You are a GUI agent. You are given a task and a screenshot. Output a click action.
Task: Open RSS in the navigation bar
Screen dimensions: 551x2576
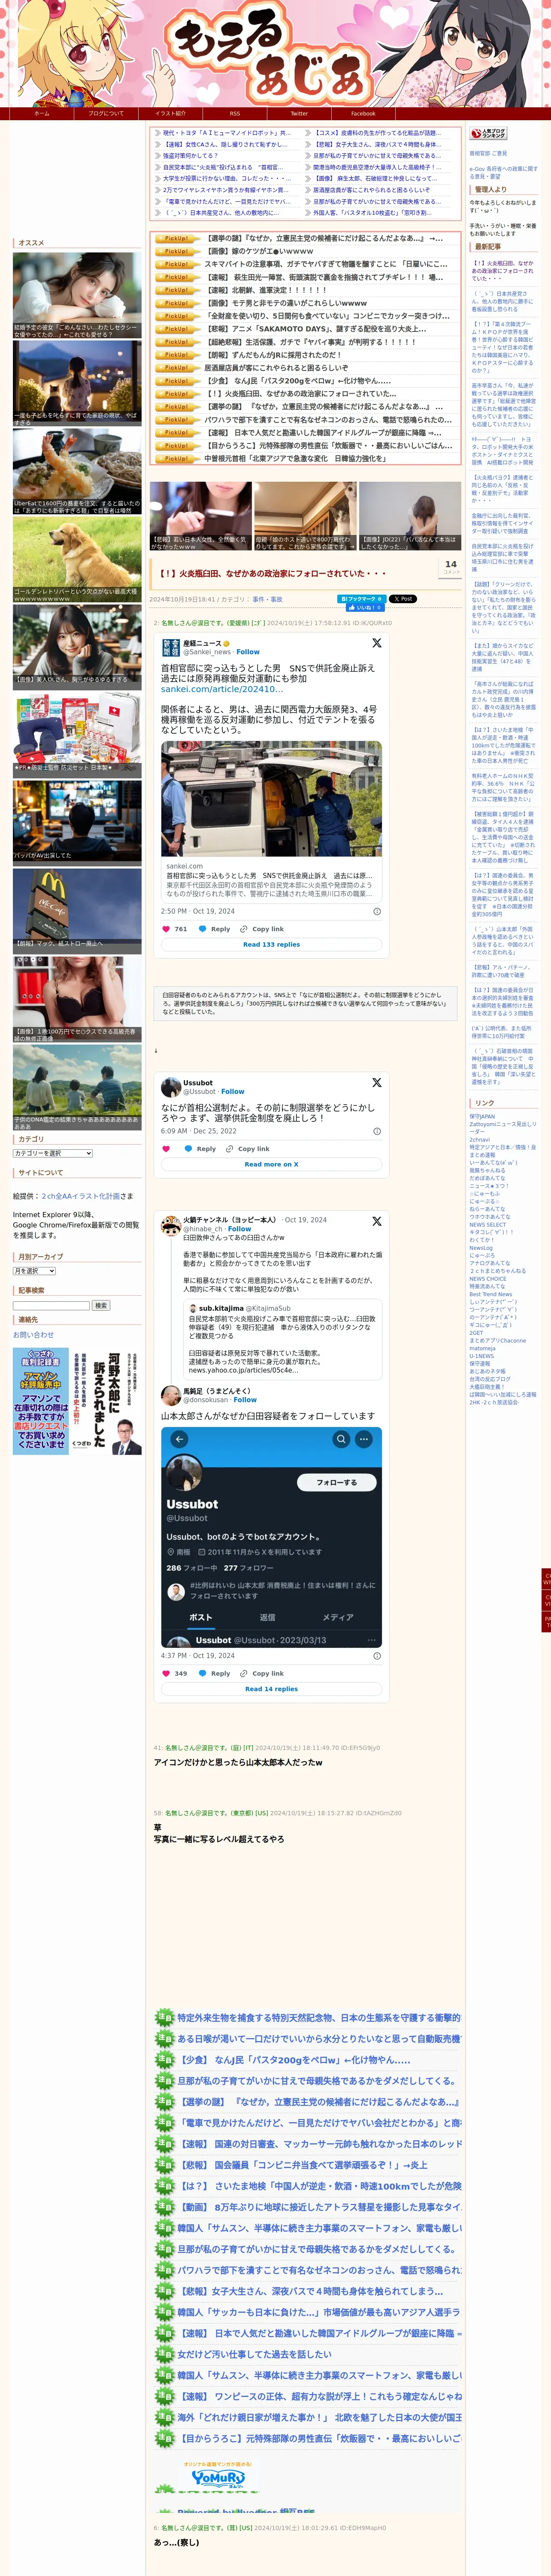pos(235,114)
